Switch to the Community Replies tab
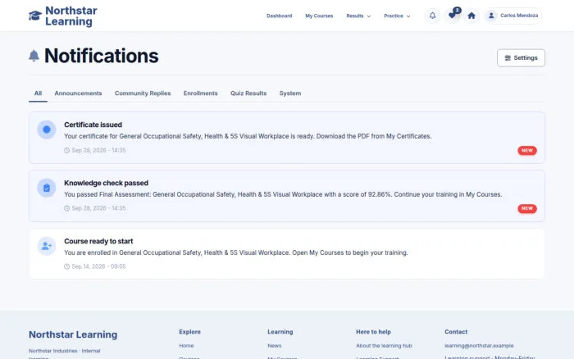The image size is (574, 359). (x=143, y=93)
